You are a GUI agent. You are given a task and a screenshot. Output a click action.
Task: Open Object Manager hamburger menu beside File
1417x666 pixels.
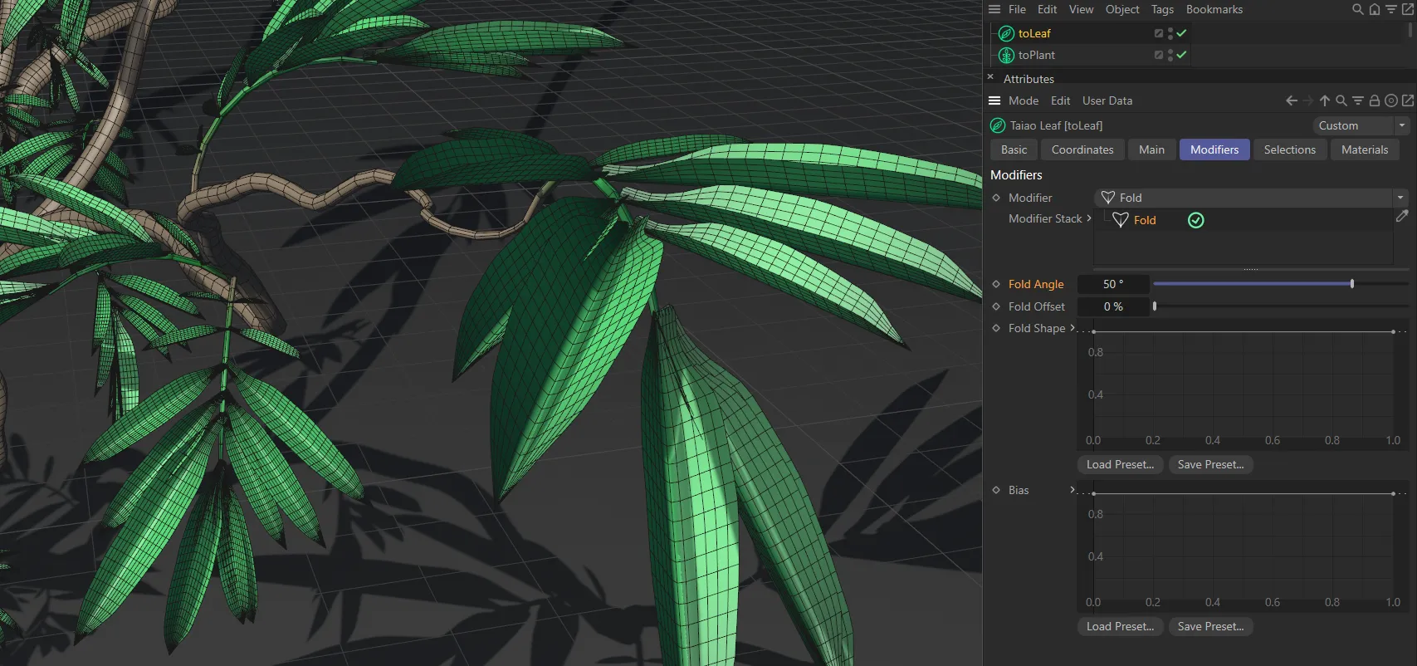[994, 9]
